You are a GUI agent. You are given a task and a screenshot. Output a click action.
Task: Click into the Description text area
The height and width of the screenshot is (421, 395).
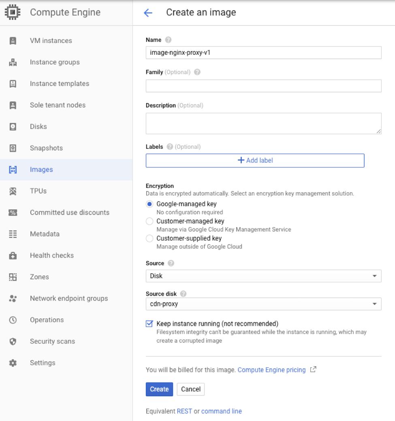263,123
